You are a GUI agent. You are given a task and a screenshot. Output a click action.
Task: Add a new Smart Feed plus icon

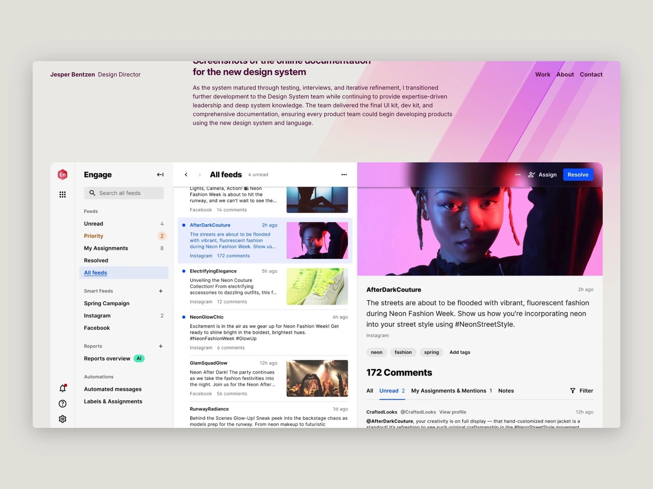click(161, 291)
